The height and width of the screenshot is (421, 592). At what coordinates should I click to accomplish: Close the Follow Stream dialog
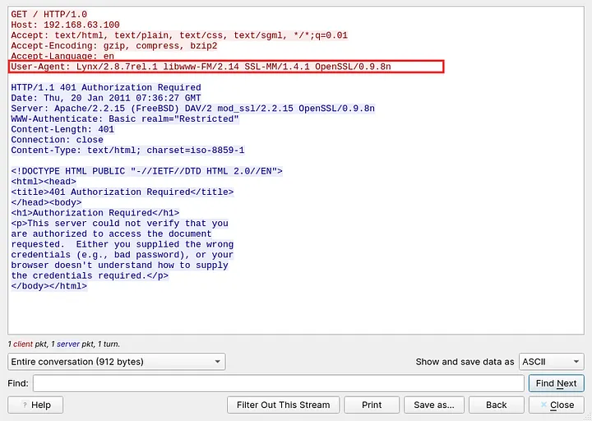[x=556, y=405]
